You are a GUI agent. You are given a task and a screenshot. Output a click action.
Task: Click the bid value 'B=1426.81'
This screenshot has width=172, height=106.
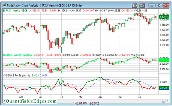click(x=63, y=11)
